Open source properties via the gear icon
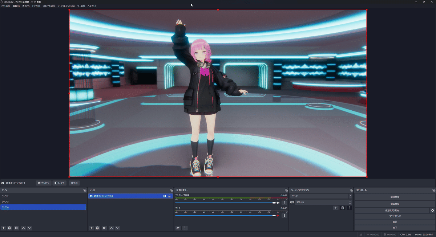This screenshot has height=237, width=436. tap(105, 228)
